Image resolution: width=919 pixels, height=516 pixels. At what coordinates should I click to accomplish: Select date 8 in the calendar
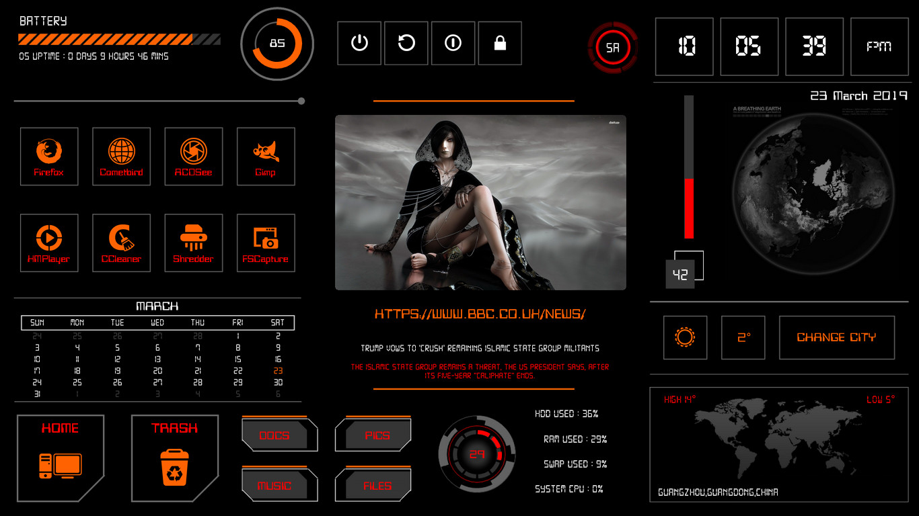tap(237, 348)
